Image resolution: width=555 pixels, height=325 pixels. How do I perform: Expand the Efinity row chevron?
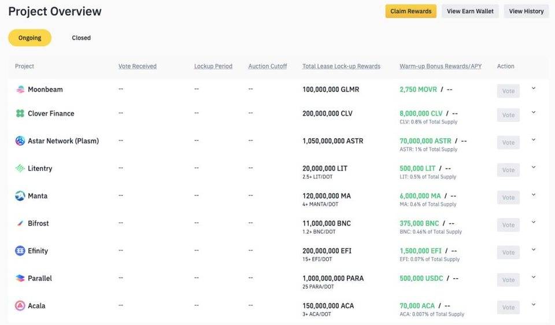(x=534, y=250)
